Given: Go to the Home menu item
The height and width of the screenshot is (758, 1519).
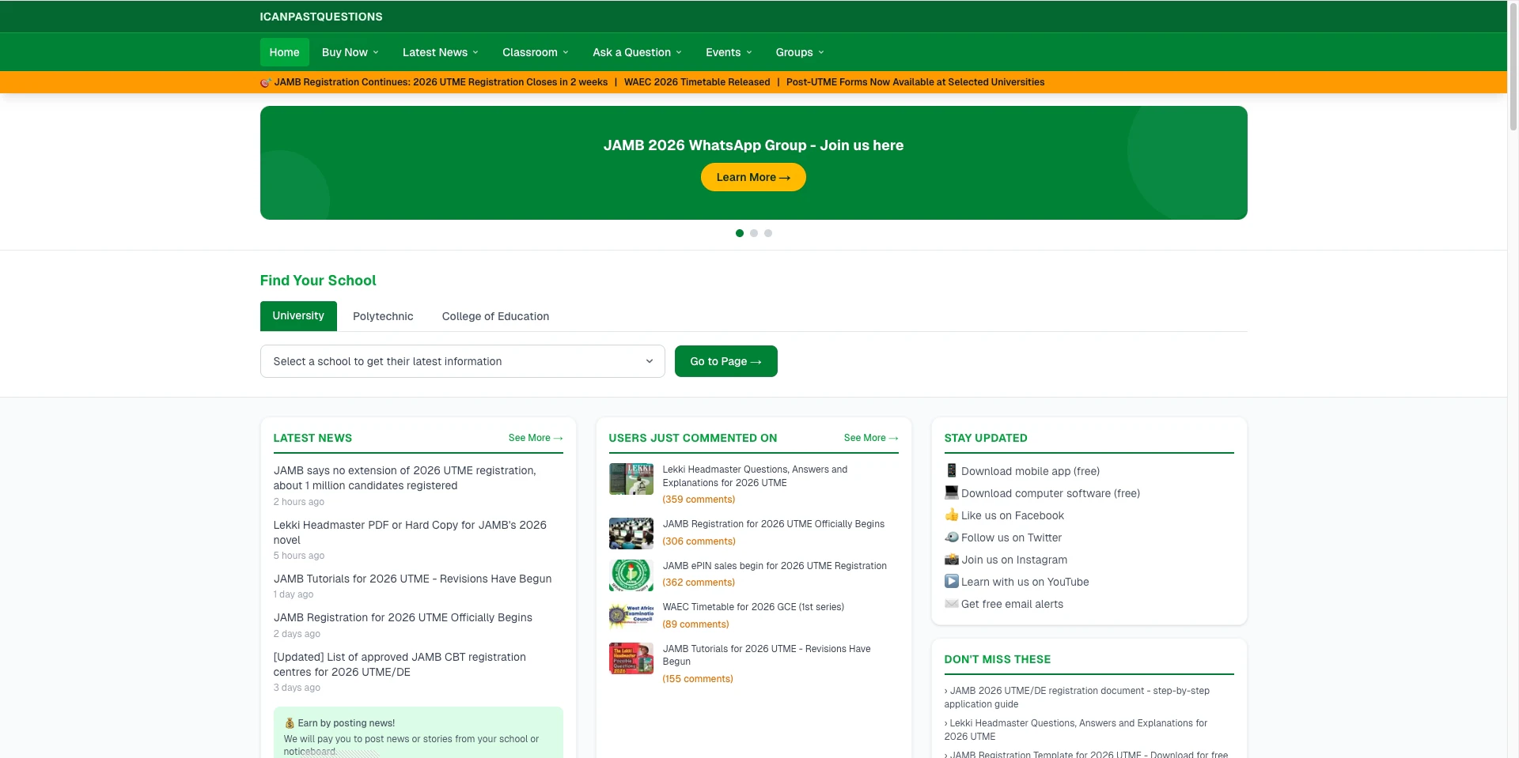Looking at the screenshot, I should tap(284, 52).
